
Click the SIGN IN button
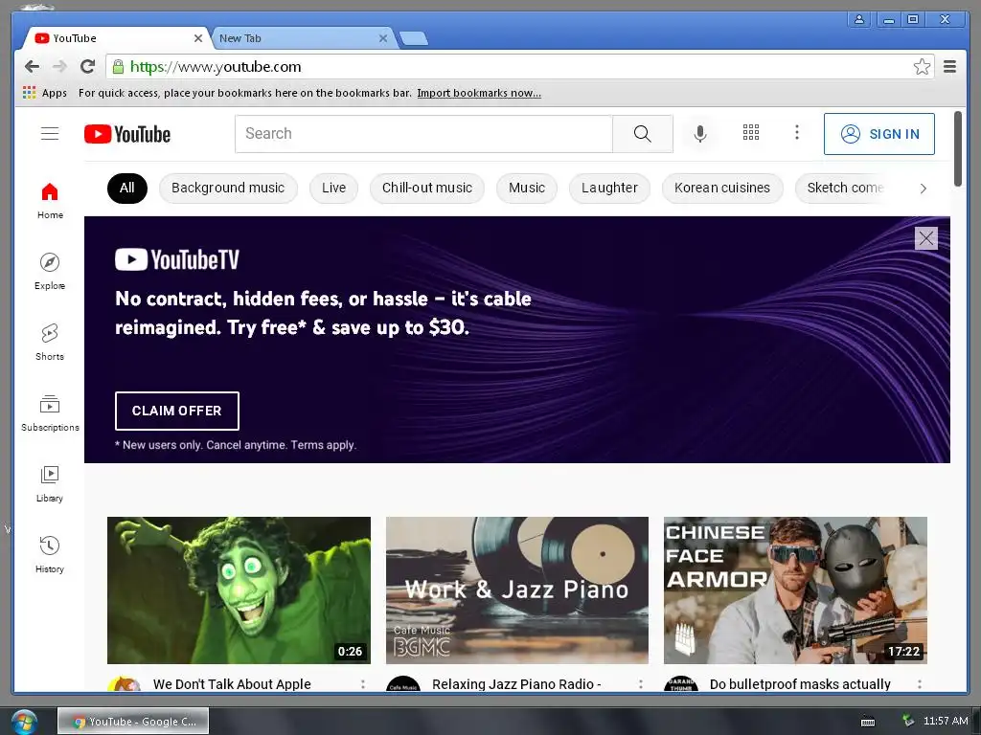pyautogui.click(x=879, y=134)
